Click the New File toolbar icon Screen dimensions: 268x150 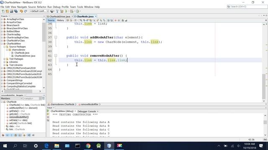tap(3, 11)
